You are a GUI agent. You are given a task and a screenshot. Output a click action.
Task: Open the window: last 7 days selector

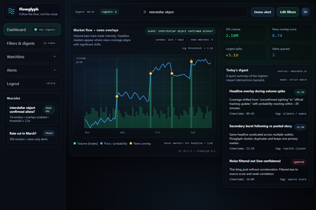coord(170,40)
